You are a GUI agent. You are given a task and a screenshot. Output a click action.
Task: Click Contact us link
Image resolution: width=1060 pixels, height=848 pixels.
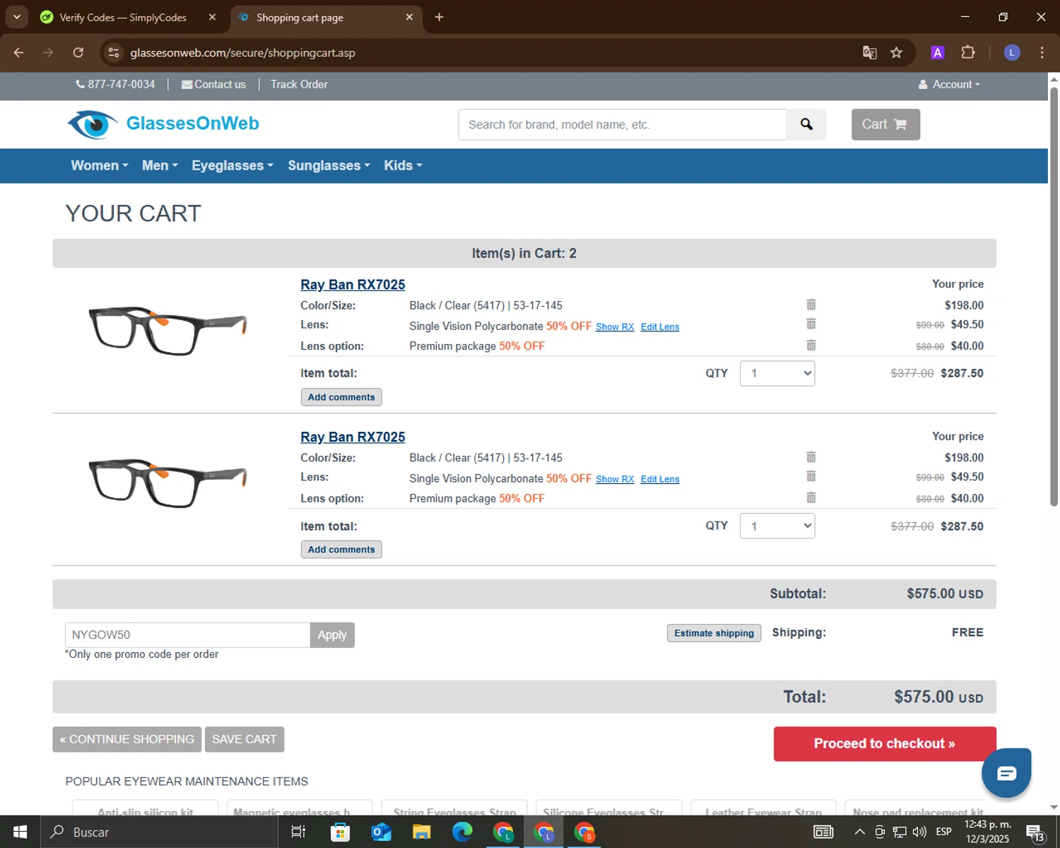(x=213, y=84)
